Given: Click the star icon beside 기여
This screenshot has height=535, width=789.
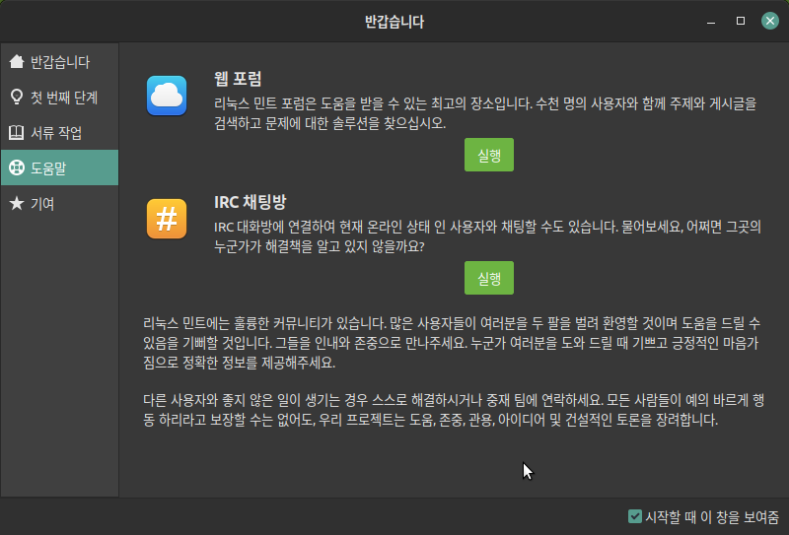Looking at the screenshot, I should [17, 203].
